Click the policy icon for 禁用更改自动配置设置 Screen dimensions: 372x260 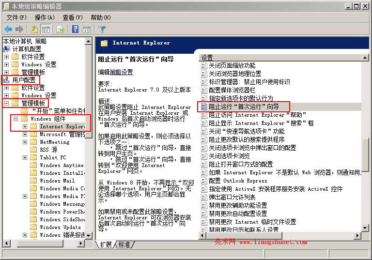coord(204,214)
